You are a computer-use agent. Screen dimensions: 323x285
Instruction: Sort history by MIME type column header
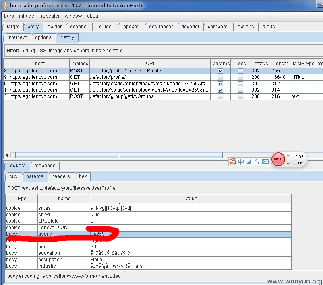click(x=303, y=64)
